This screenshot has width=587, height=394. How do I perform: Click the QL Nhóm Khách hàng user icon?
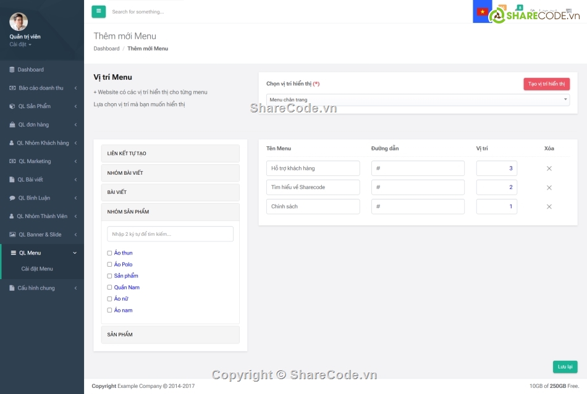point(12,143)
